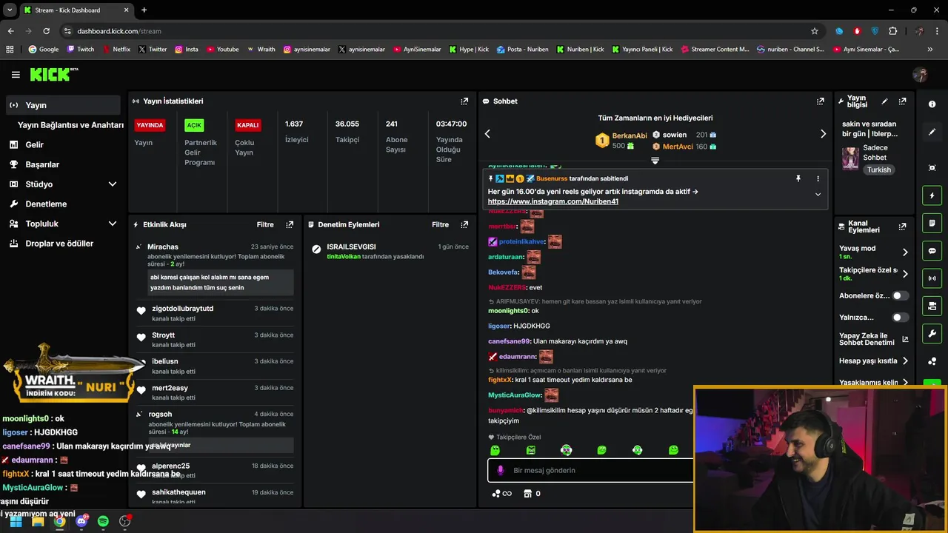The image size is (948, 533).
Task: Click the microphone icon in message box
Action: click(501, 470)
